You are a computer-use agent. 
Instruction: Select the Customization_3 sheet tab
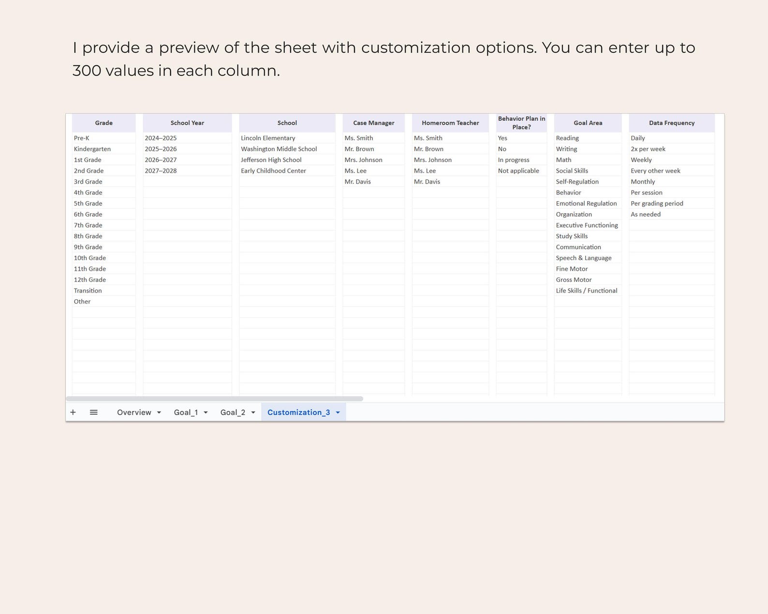[x=298, y=412]
